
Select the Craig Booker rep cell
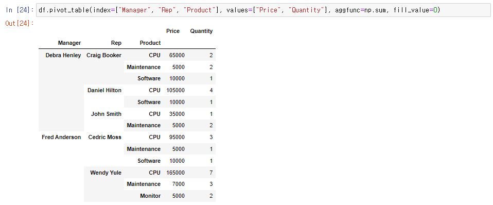coord(104,55)
